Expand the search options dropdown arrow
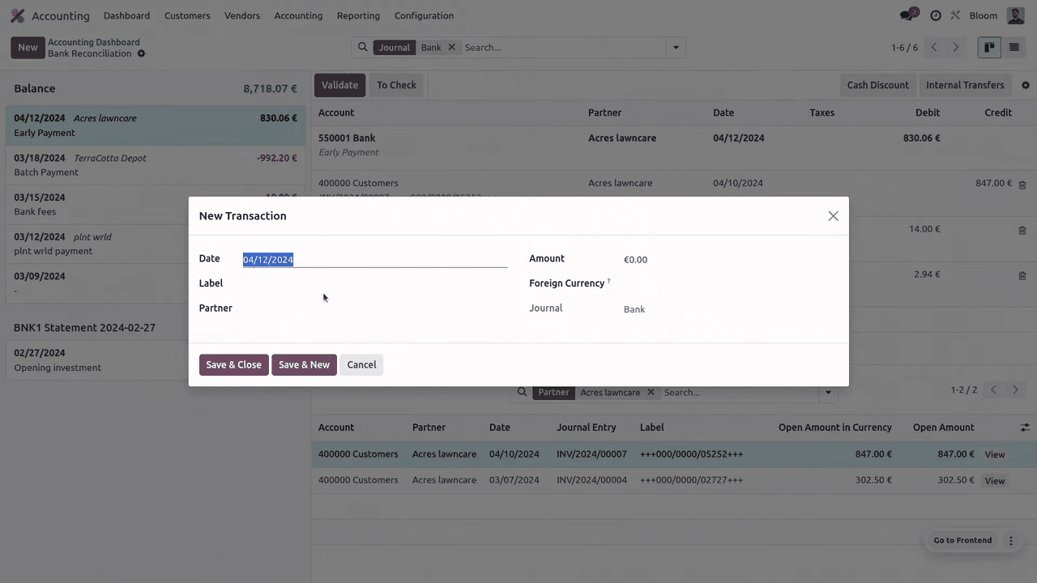Screen dimensions: 1037x583 [x=676, y=47]
